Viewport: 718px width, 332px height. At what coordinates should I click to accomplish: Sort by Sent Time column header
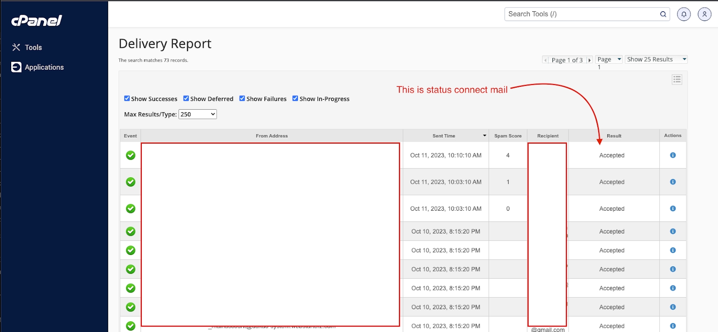[x=444, y=136]
